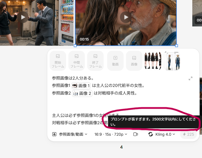Click the 動画 video upload slot
The image size is (202, 158).
coord(115,61)
